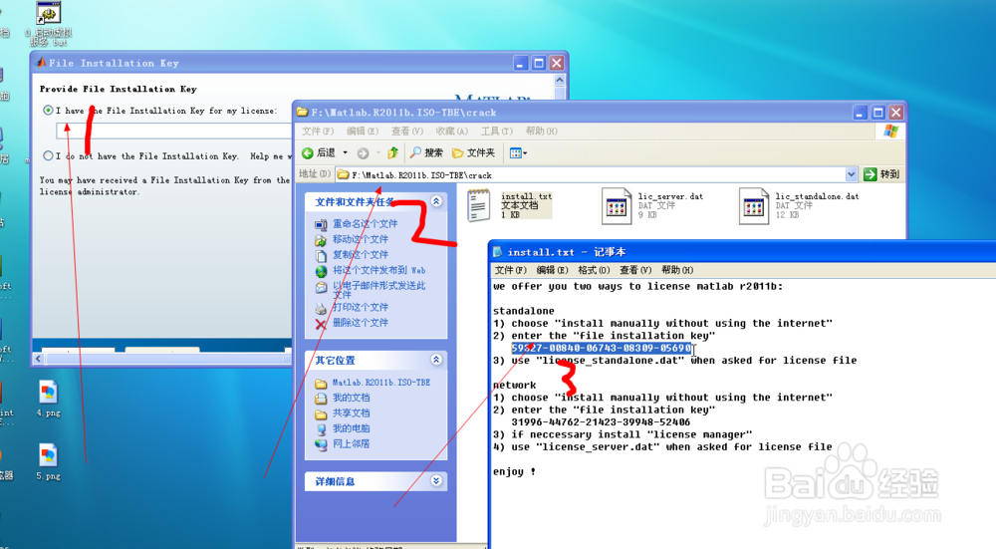Open Explorer 文件(F) menu
The width and height of the screenshot is (996, 549).
point(318,131)
